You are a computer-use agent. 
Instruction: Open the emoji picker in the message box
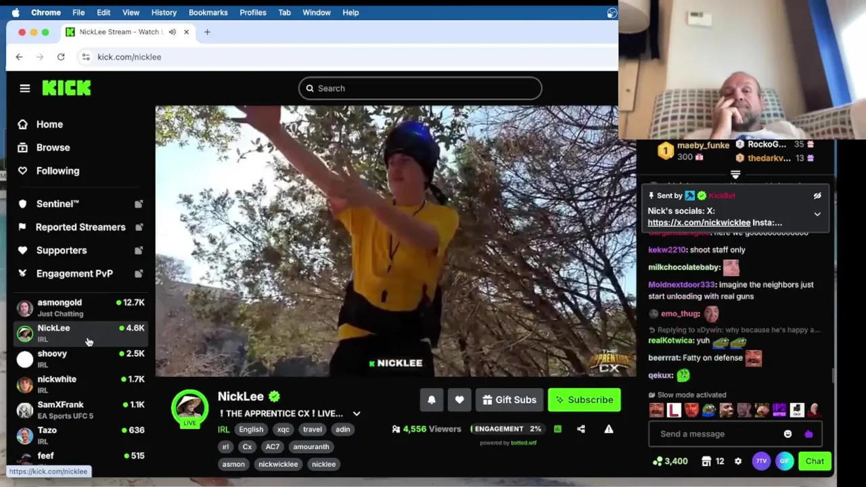coord(788,434)
